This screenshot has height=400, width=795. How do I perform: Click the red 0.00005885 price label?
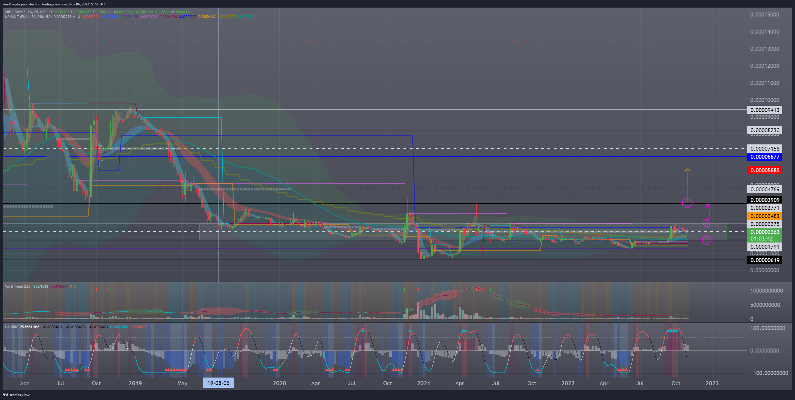coord(765,170)
